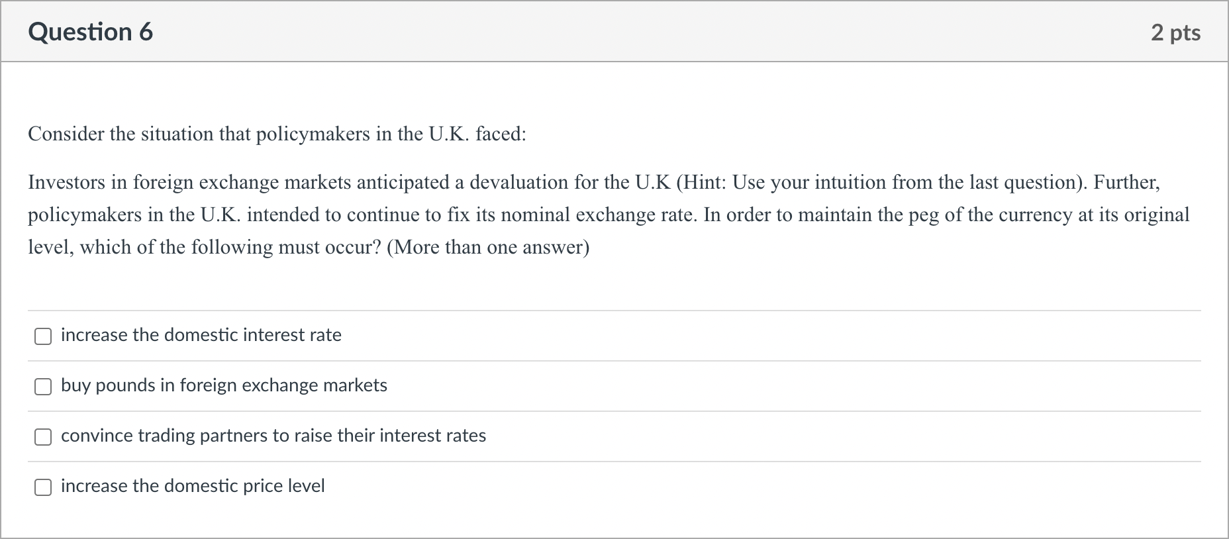The image size is (1229, 539).
Task: Check the 'convince trading partners to raise their interest rates' box
Action: point(42,437)
